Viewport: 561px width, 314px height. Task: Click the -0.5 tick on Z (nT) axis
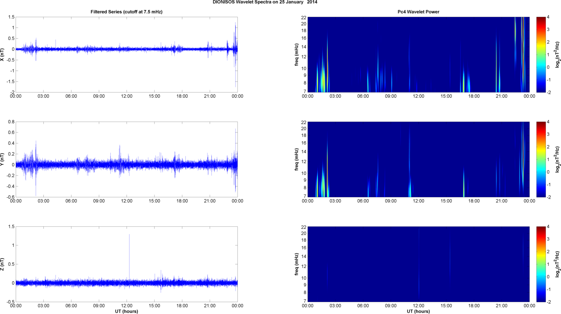(11, 302)
